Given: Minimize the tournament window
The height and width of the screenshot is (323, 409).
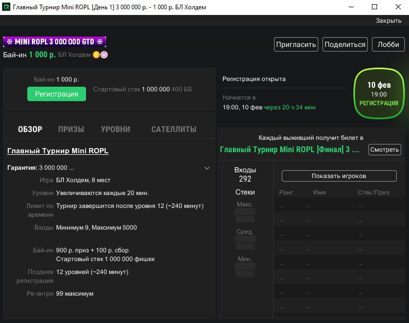Looking at the screenshot, I should 351,7.
